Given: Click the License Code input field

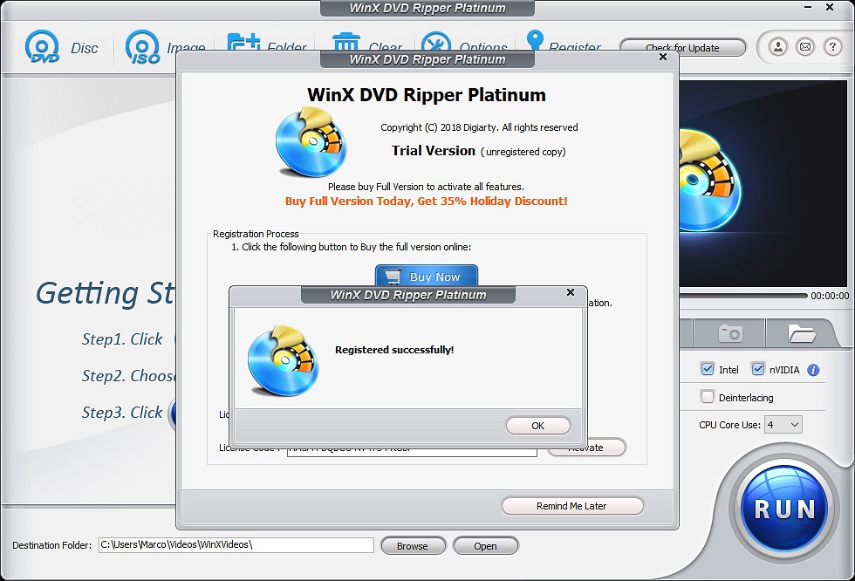Looking at the screenshot, I should pyautogui.click(x=412, y=451).
